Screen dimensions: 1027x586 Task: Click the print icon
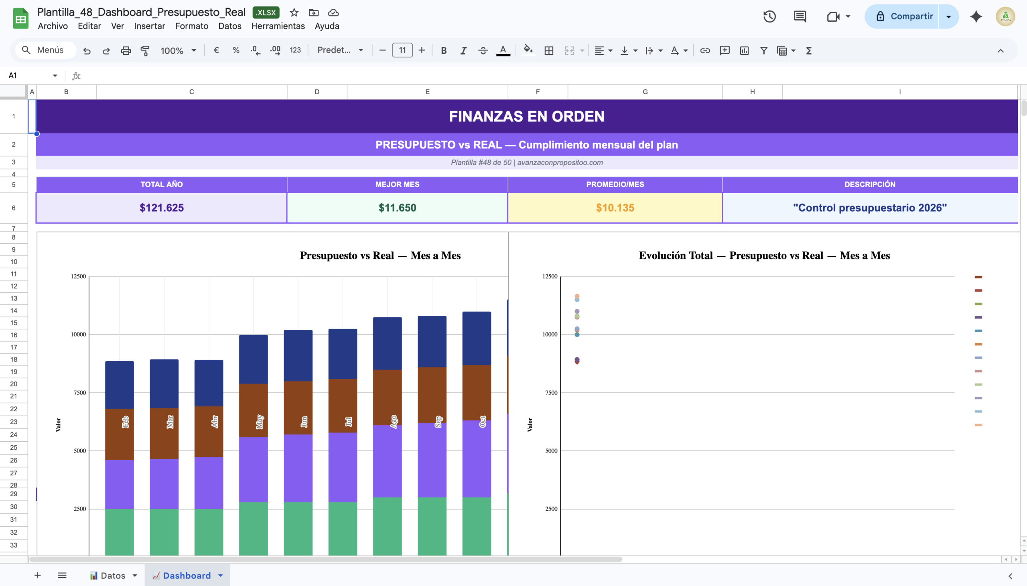pyautogui.click(x=126, y=51)
